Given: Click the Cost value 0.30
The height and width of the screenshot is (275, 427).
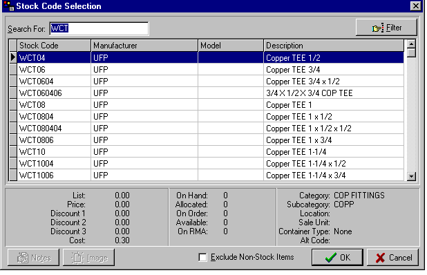Looking at the screenshot, I should pos(122,240).
